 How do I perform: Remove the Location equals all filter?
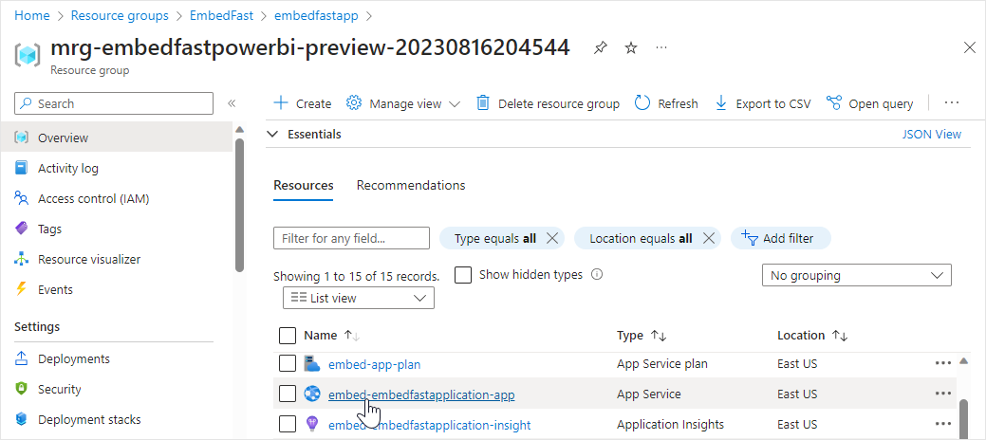(x=708, y=238)
